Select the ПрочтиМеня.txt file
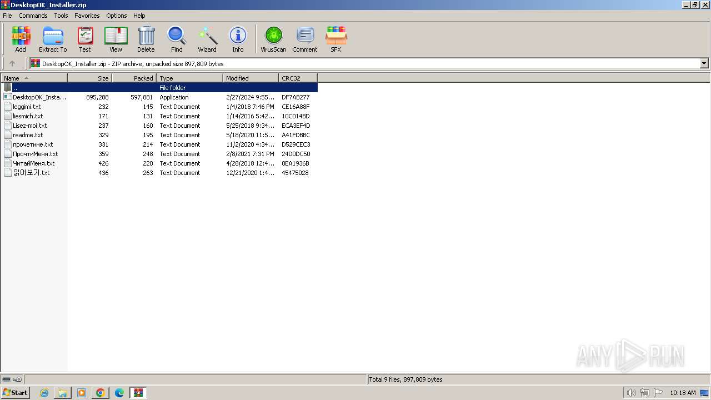The image size is (711, 400). (159, 154)
